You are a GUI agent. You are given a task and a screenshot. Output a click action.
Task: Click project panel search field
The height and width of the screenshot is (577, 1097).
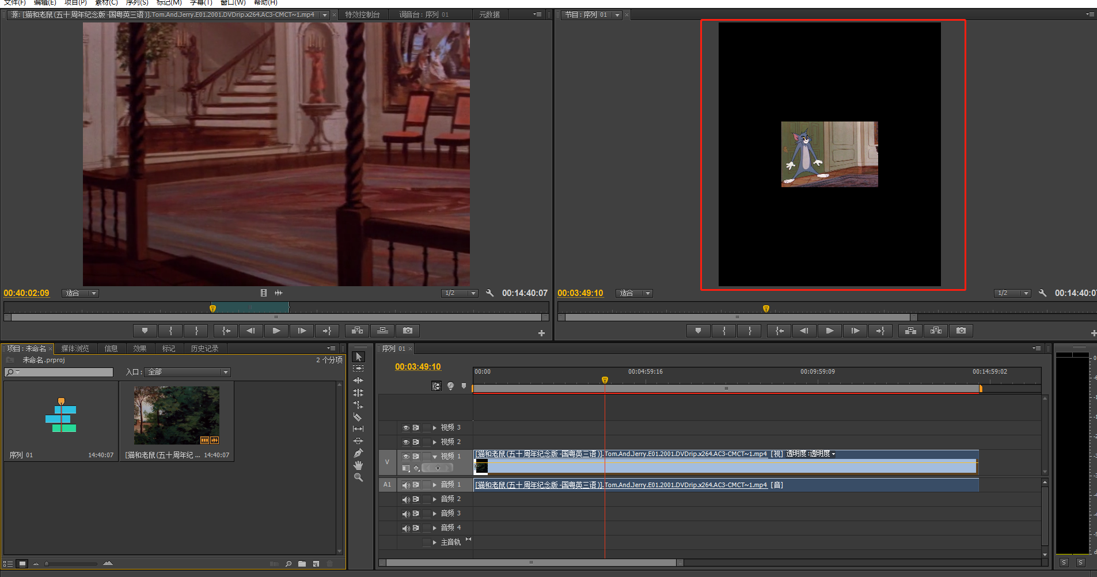(59, 372)
